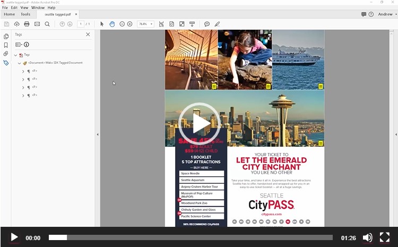Click the Zoom In plus button
The width and height of the screenshot is (398, 247).
point(129,24)
